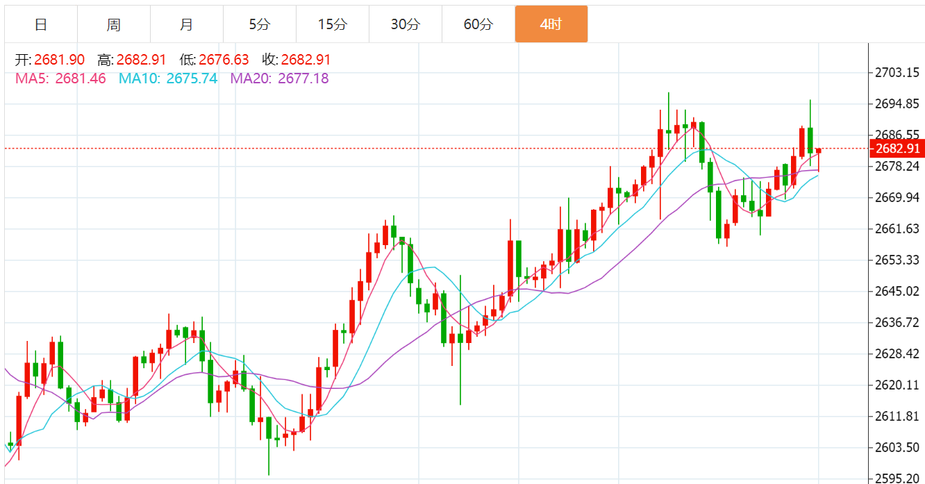Select the 2620.11 price axis label
Screen dimensions: 925x484
click(898, 385)
